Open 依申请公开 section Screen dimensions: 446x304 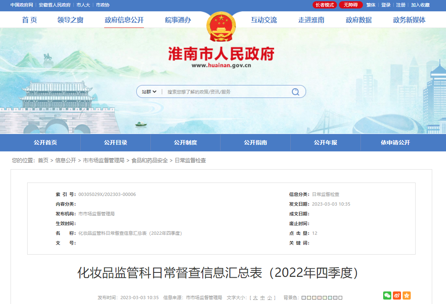395,142
